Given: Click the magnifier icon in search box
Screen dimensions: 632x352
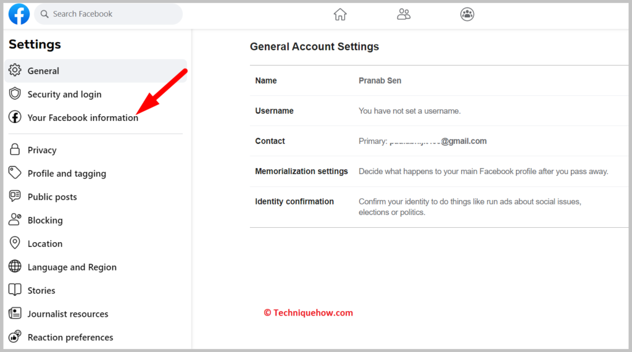Looking at the screenshot, I should pyautogui.click(x=44, y=14).
